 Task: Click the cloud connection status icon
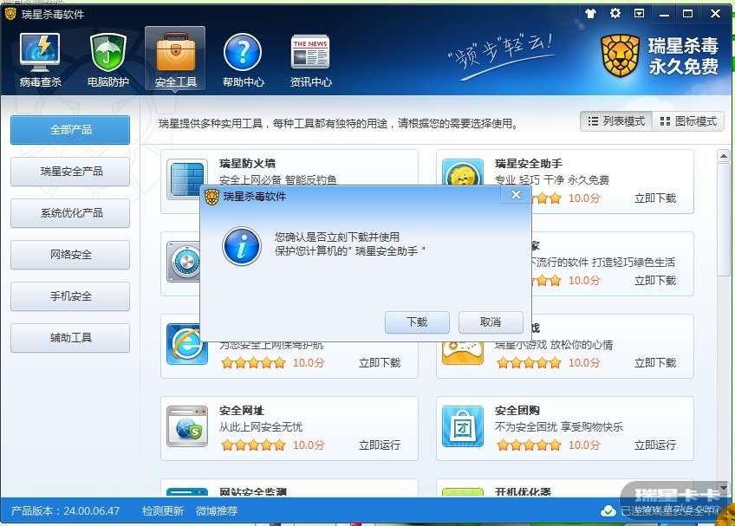[x=608, y=510]
